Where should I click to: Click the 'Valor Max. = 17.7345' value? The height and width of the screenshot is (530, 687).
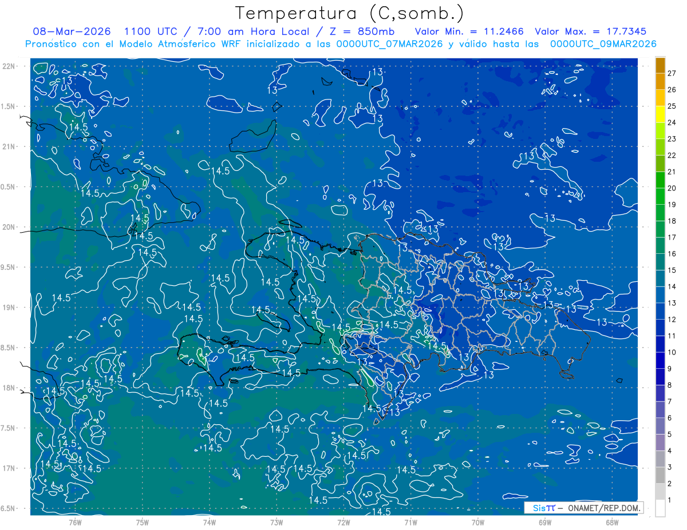click(590, 31)
